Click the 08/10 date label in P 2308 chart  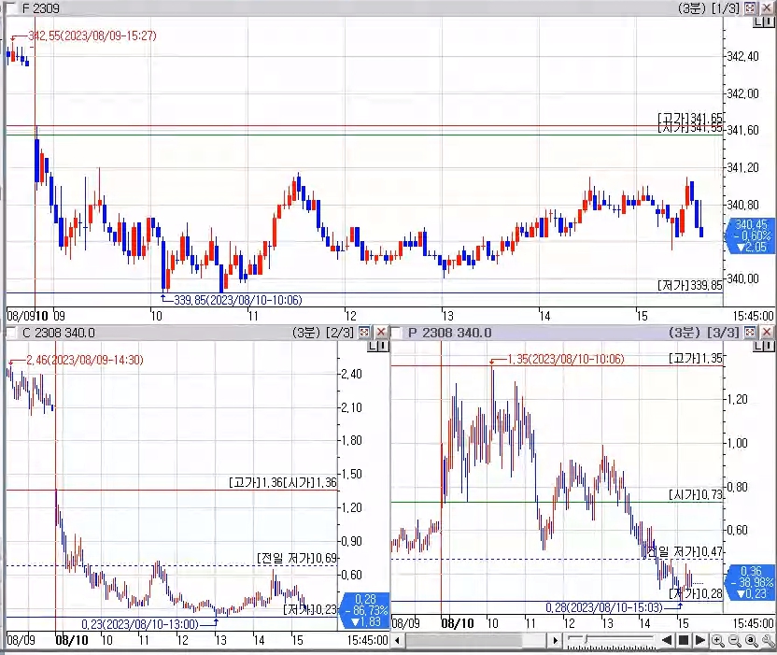[x=458, y=623]
